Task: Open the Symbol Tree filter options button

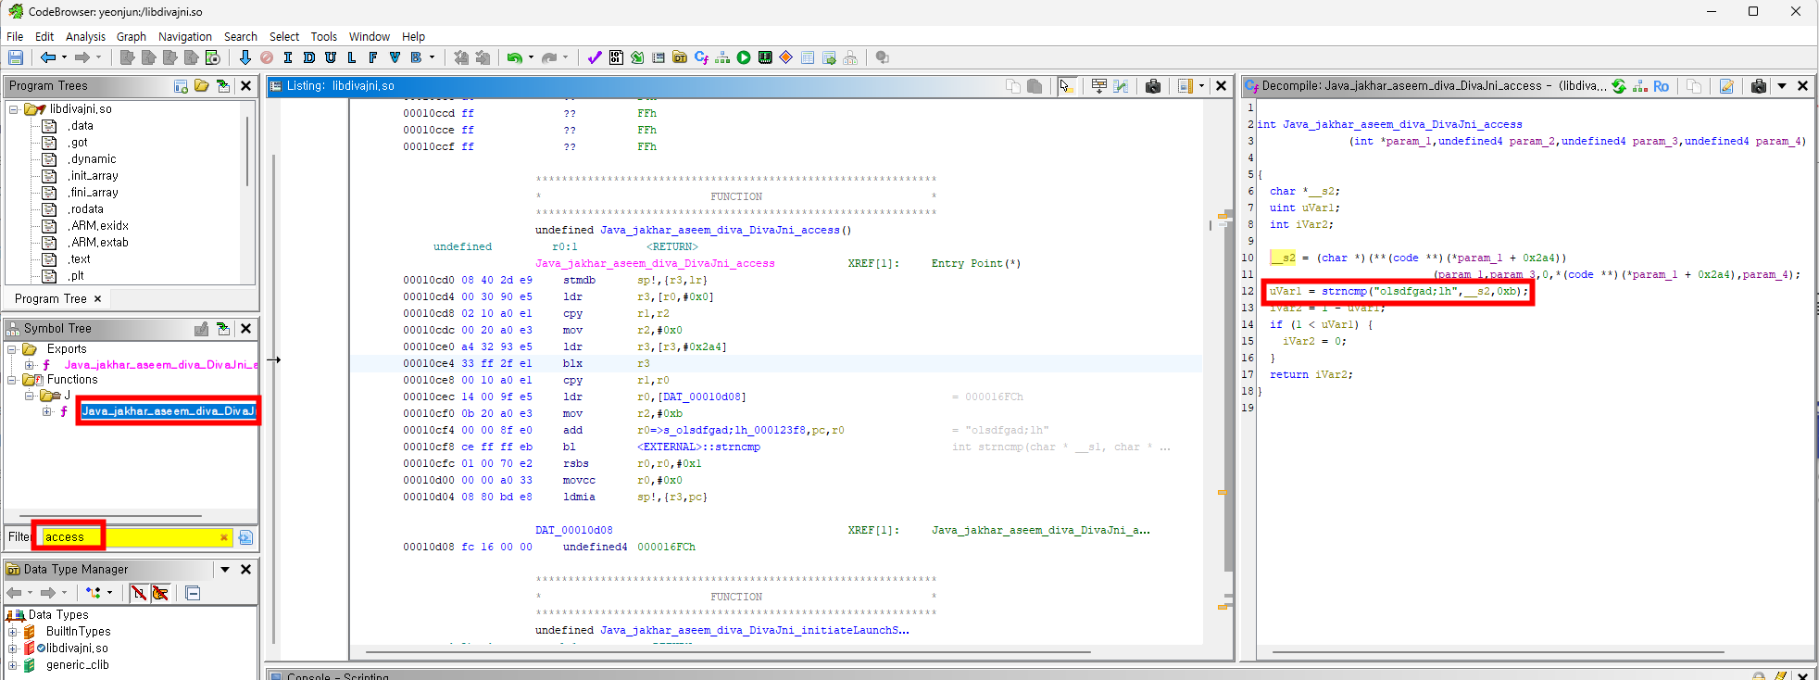Action: pos(245,537)
